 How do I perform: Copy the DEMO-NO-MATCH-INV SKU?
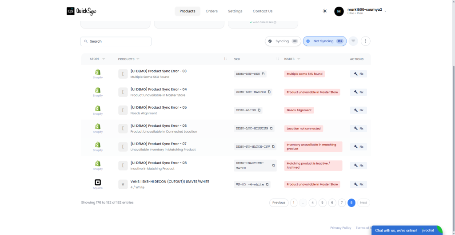273,146
